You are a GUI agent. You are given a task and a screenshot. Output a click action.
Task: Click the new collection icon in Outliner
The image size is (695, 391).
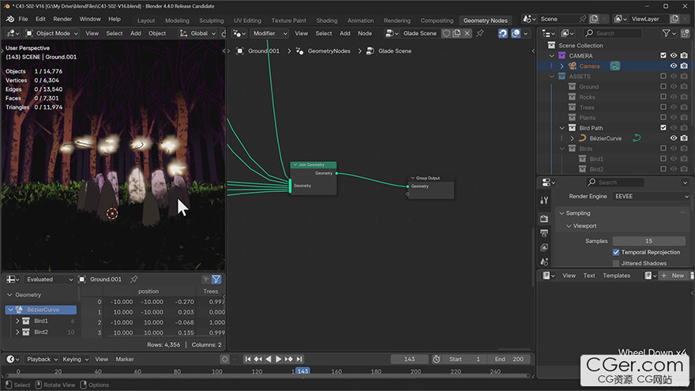click(685, 33)
